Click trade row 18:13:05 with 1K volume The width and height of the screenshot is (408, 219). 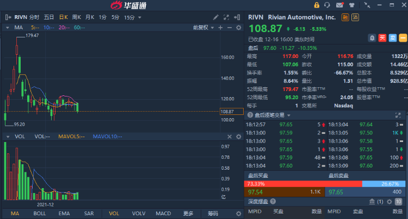[366, 133]
